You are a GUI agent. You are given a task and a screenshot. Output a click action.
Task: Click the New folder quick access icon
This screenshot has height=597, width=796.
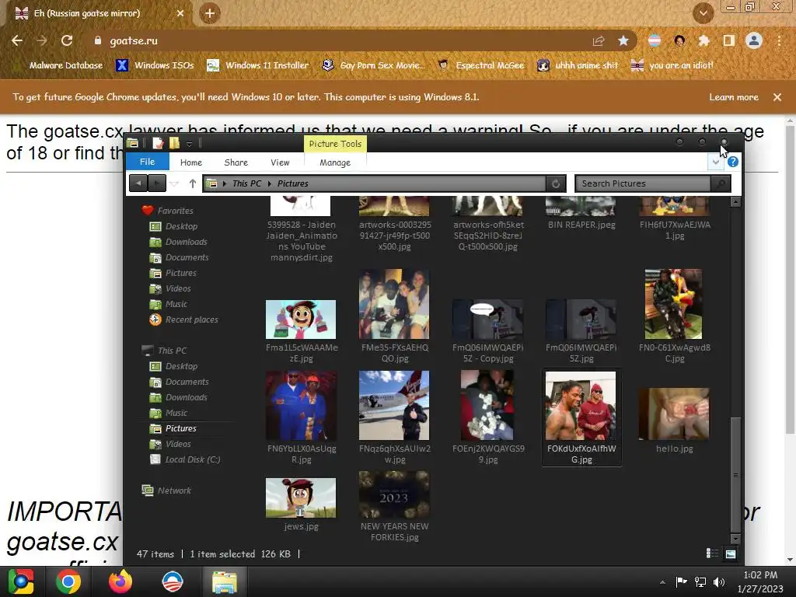click(x=174, y=143)
